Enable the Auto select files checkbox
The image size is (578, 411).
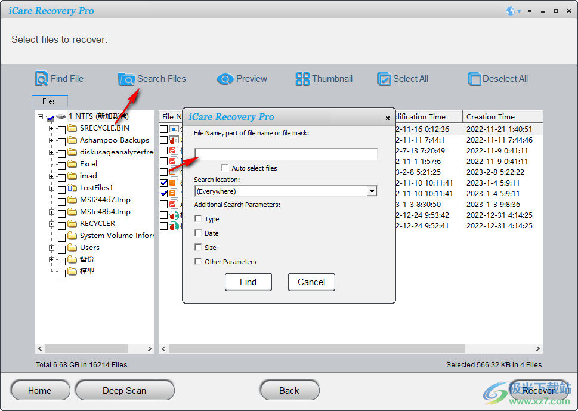click(225, 168)
